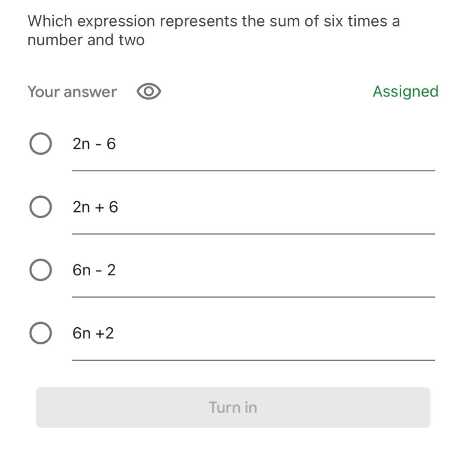Tap the "2n + 6" option label
This screenshot has width=467, height=467.
click(95, 207)
